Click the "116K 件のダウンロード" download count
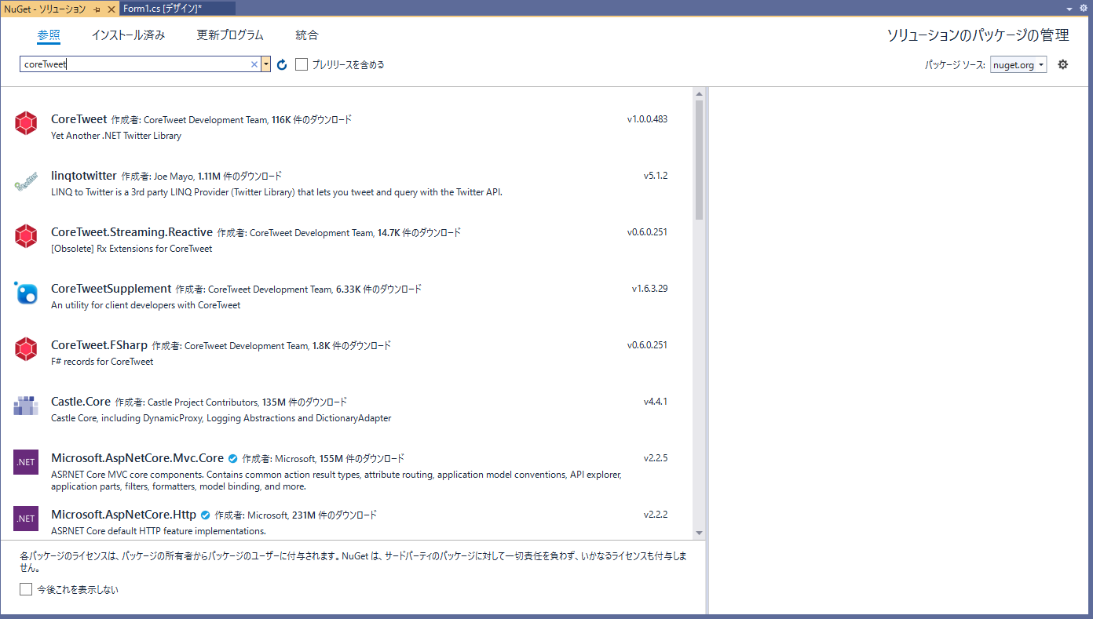 (x=312, y=120)
